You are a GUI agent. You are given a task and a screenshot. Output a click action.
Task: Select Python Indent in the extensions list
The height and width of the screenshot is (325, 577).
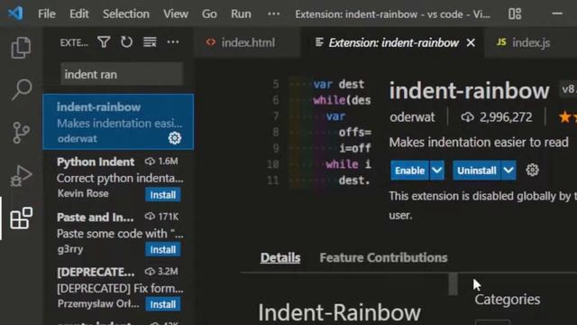(118, 177)
